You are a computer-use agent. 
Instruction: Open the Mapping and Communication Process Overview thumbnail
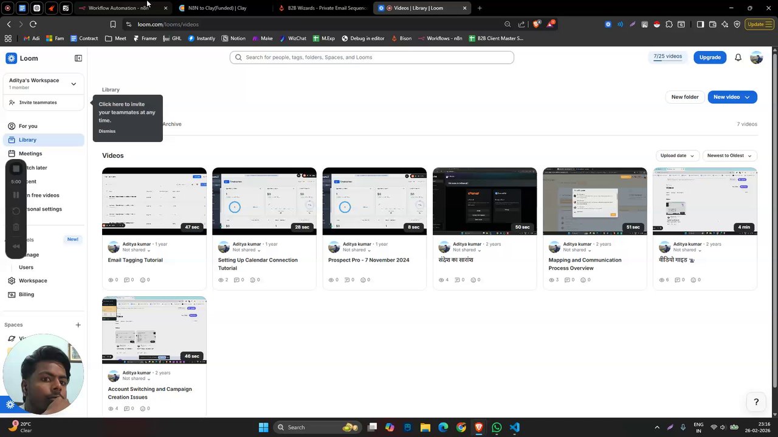coord(594,201)
